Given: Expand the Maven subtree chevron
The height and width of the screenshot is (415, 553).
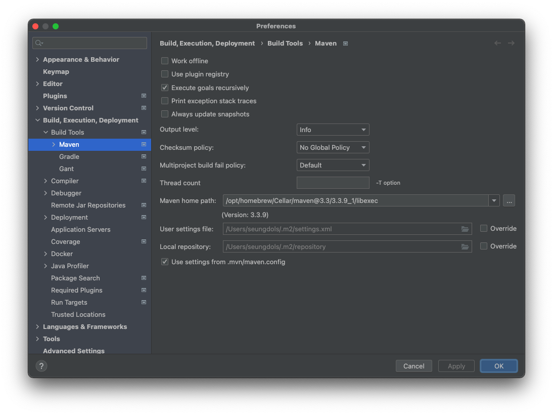Looking at the screenshot, I should (54, 144).
